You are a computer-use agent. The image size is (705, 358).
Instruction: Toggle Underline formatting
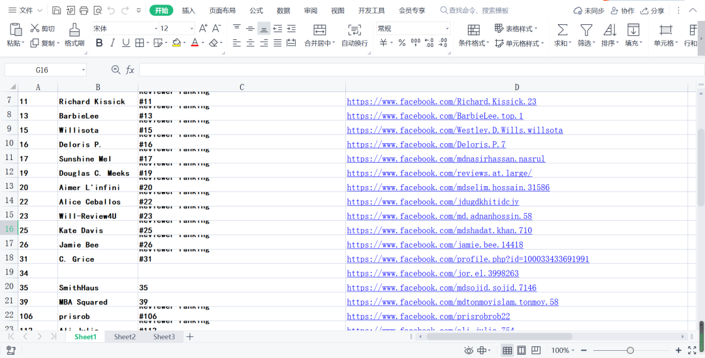125,43
